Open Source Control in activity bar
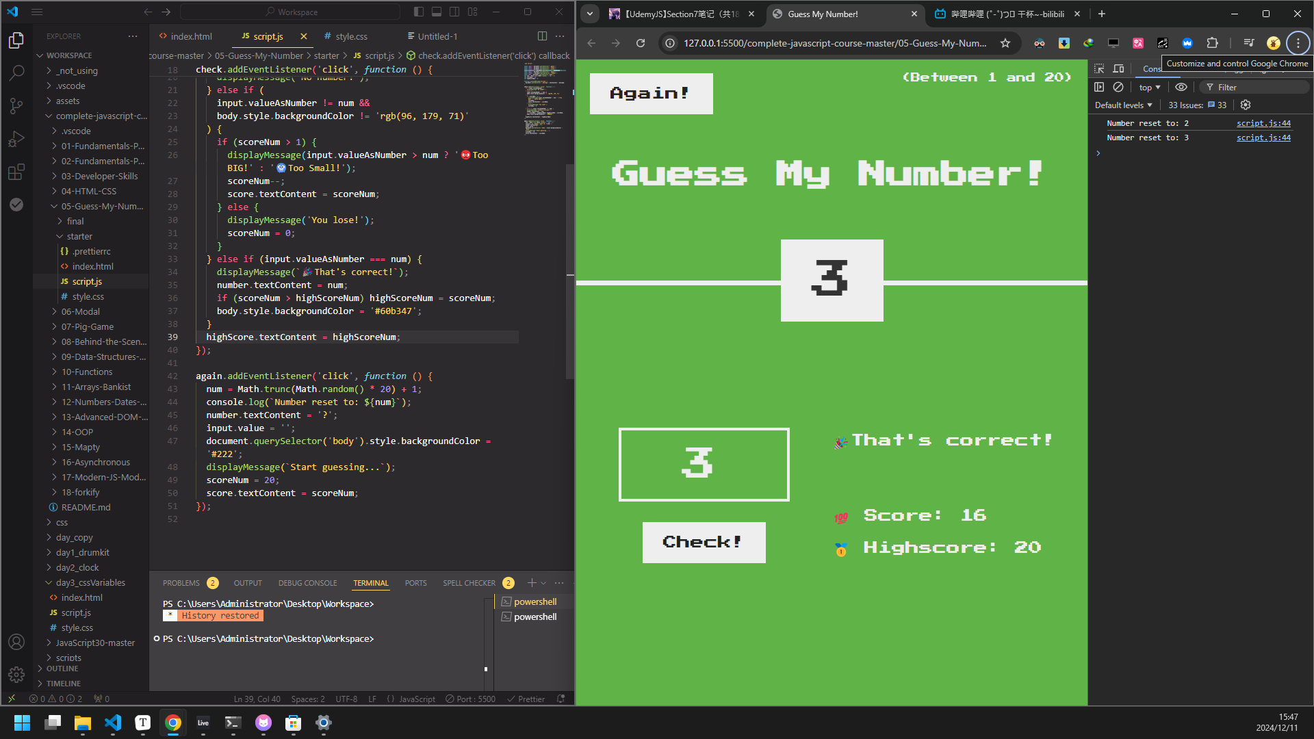1314x739 pixels. 16,105
